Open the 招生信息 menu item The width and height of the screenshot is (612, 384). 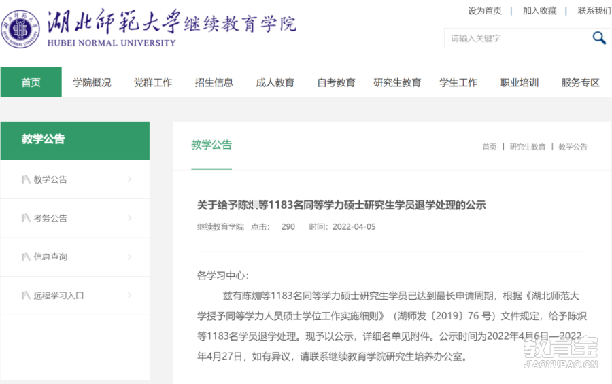214,82
